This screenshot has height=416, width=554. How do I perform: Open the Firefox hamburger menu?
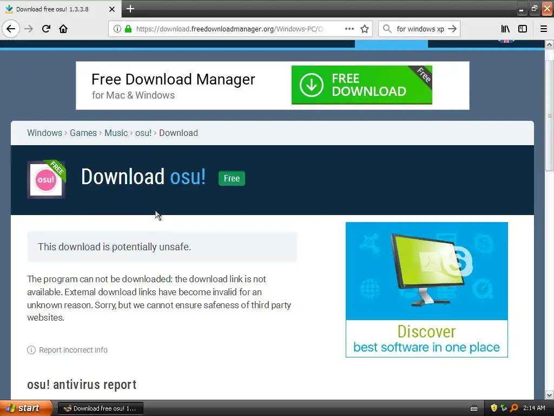click(x=544, y=29)
